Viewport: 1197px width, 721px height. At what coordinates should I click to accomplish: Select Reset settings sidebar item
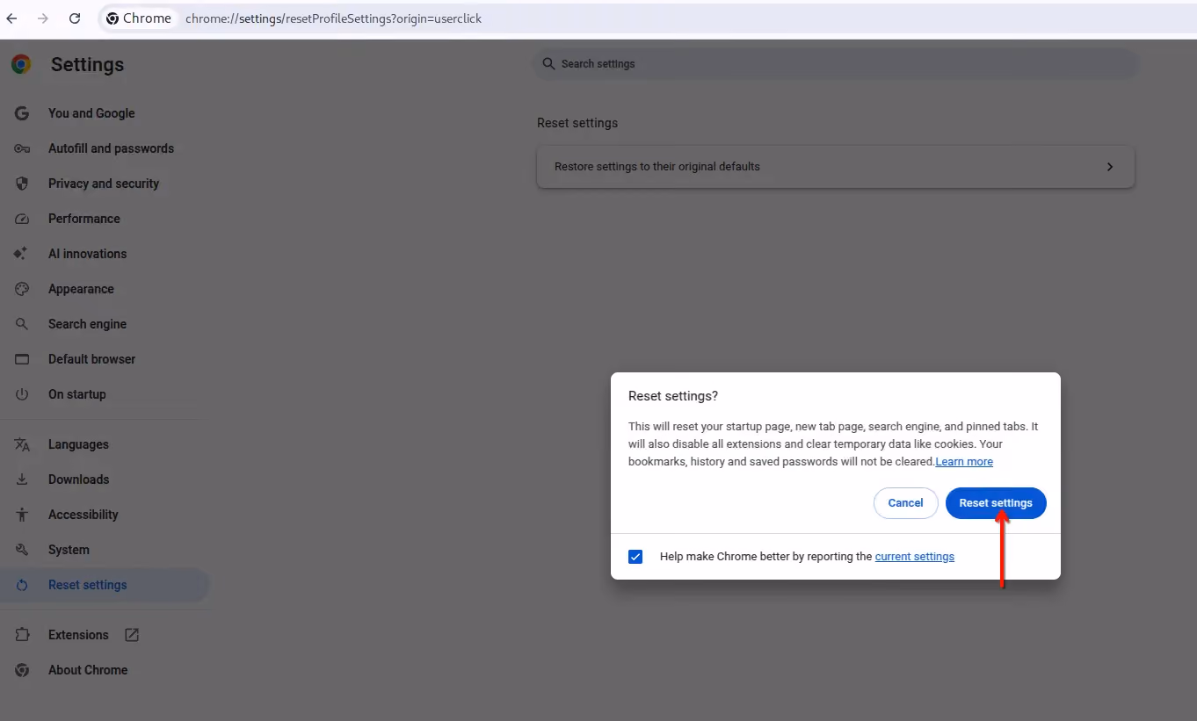(105, 585)
